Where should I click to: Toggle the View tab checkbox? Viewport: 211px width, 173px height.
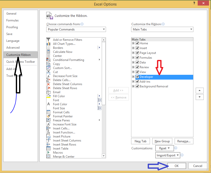(137, 72)
